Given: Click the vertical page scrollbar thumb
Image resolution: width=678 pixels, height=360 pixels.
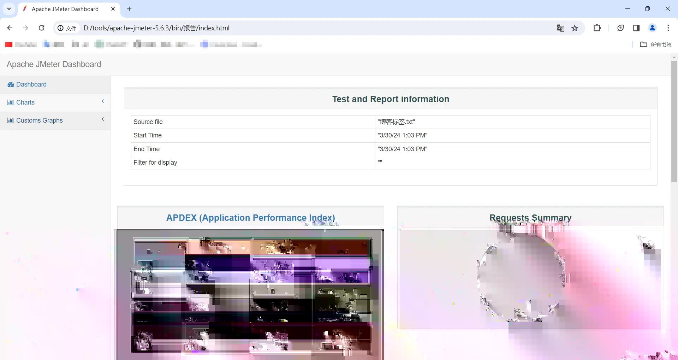Looking at the screenshot, I should tap(674, 121).
